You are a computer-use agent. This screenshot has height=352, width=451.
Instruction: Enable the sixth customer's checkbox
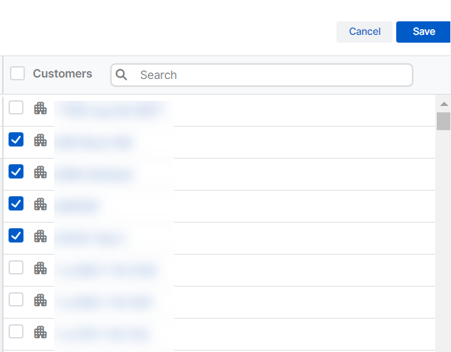click(16, 267)
